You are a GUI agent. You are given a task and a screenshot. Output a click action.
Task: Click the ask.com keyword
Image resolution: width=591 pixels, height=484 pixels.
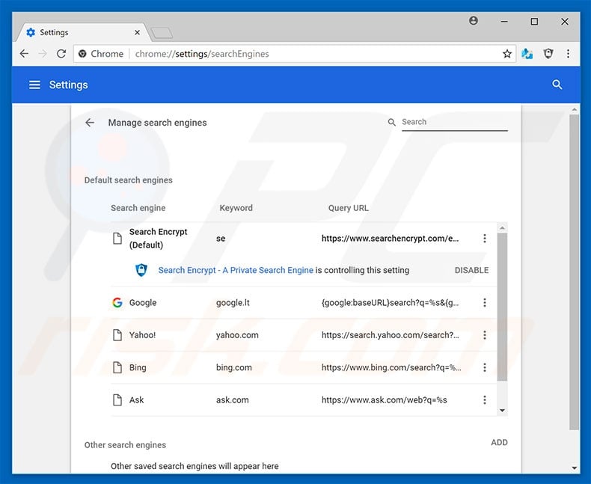pyautogui.click(x=232, y=400)
